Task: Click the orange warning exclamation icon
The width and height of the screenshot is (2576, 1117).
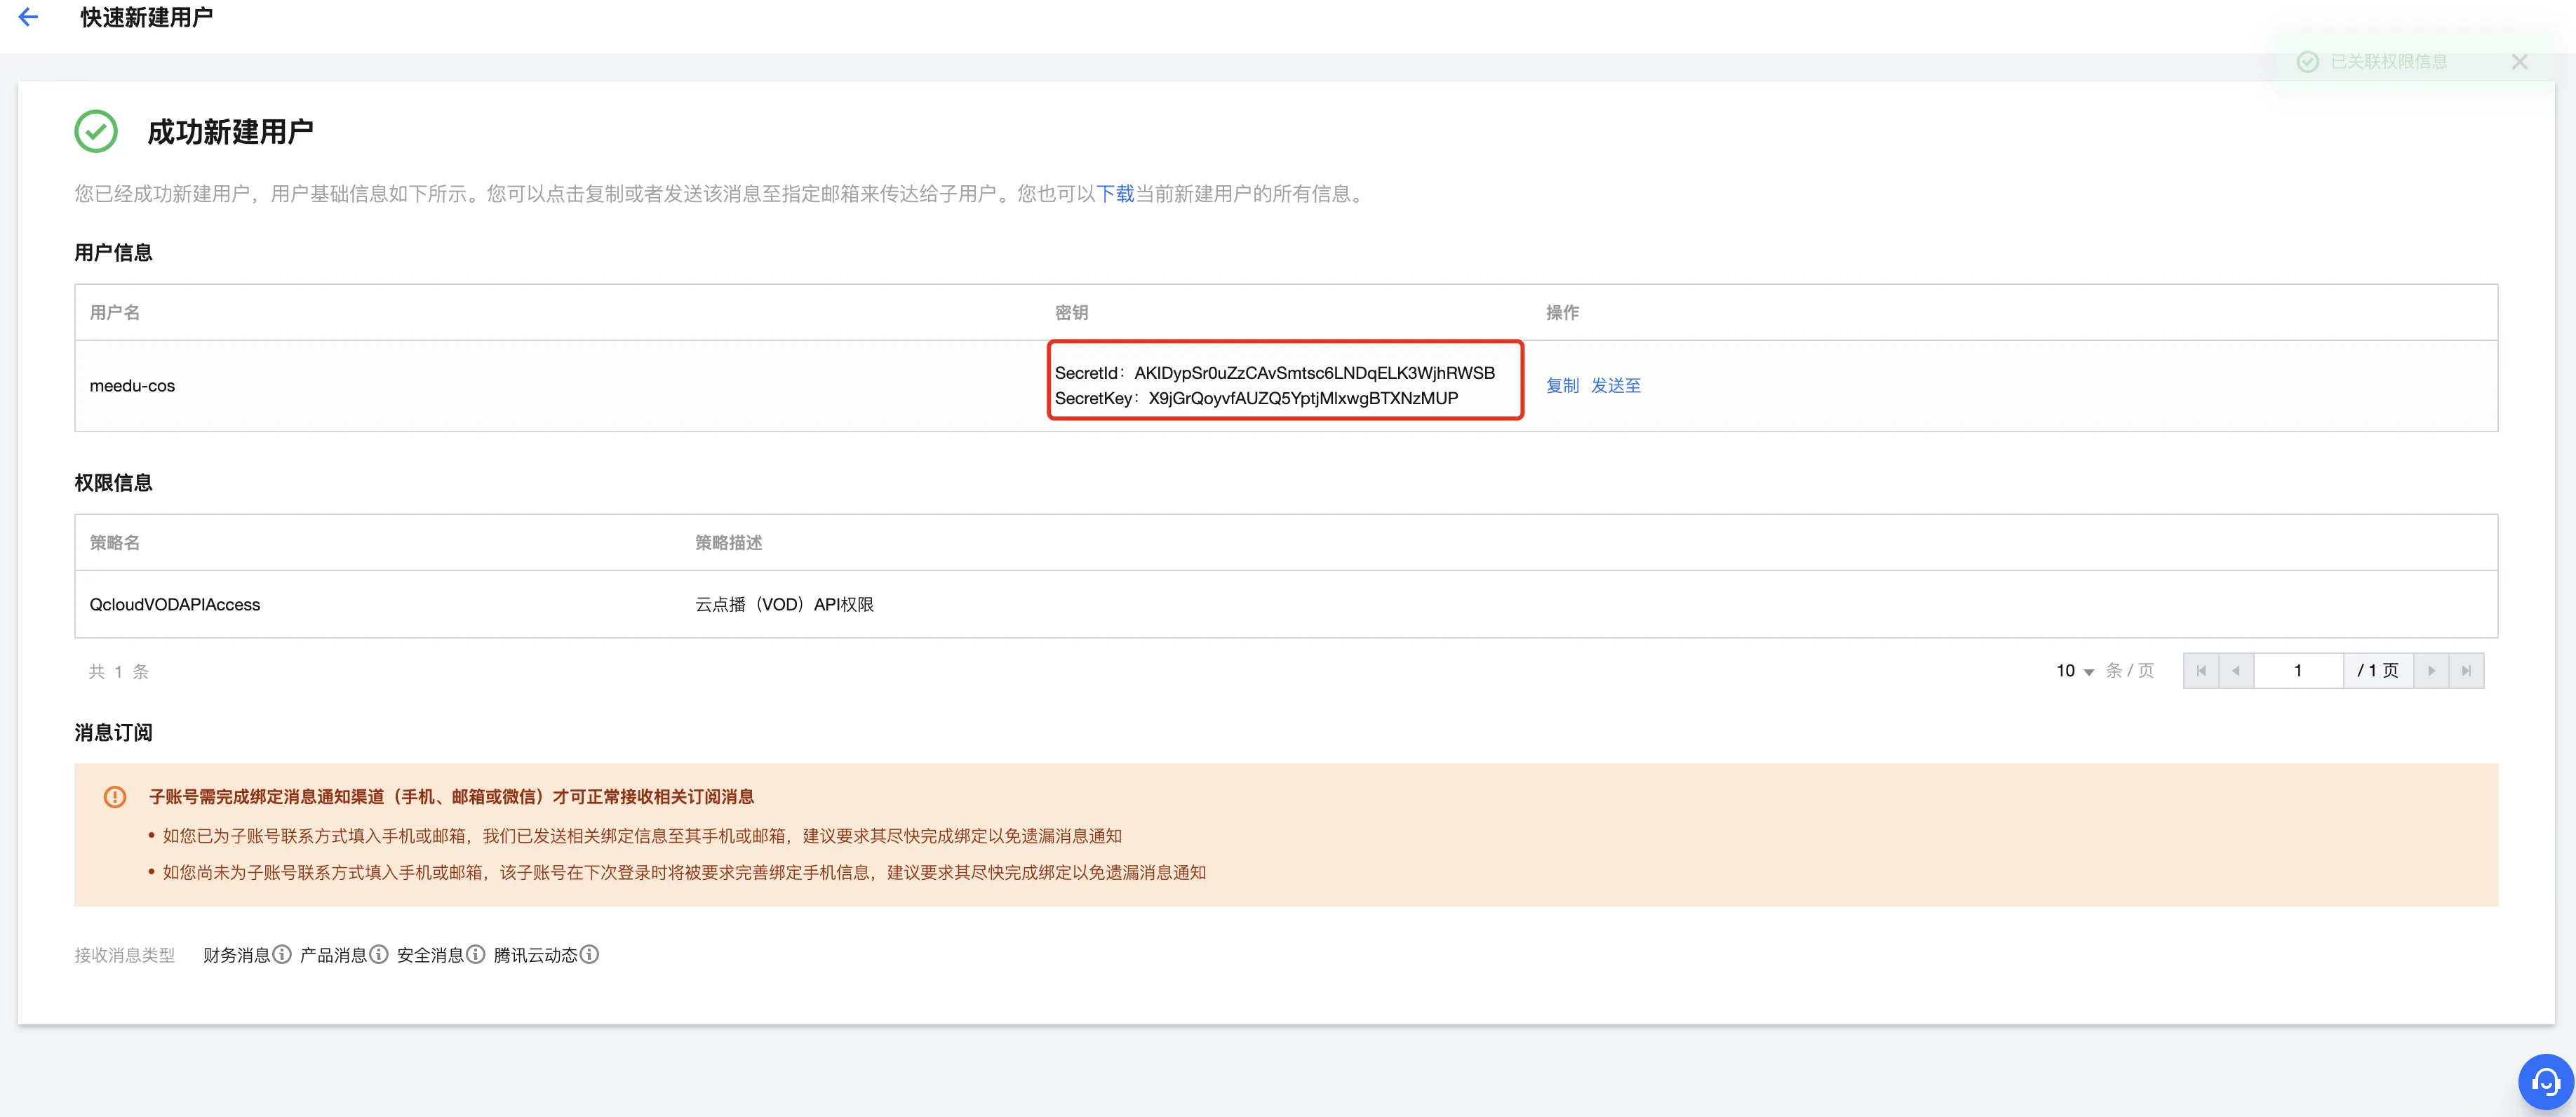Action: (x=115, y=797)
